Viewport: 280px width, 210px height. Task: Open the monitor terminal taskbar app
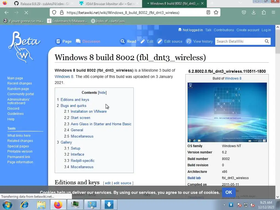[75, 205]
